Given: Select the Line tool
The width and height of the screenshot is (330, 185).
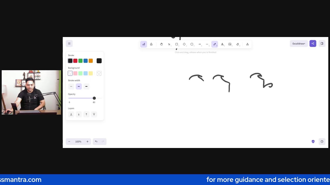Looking at the screenshot, I should (x=207, y=44).
